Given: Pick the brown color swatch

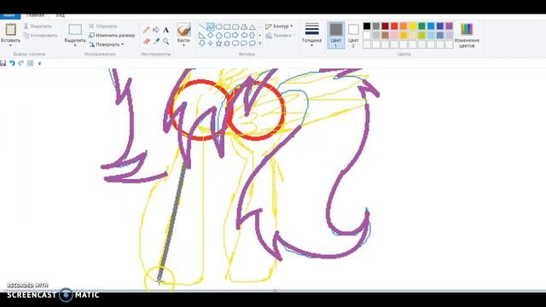Looking at the screenshot, I should tap(385, 35).
